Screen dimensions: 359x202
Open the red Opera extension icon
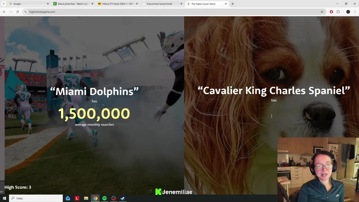point(331,12)
